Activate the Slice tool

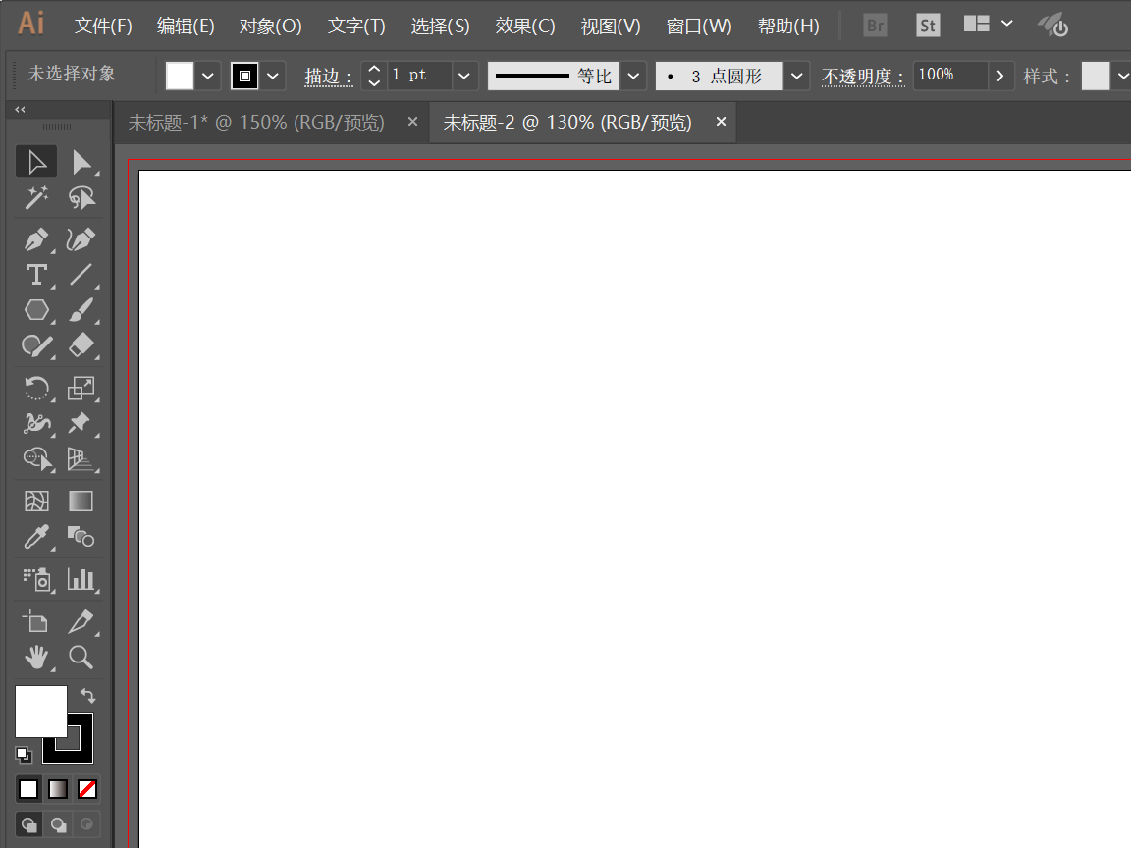(81, 621)
